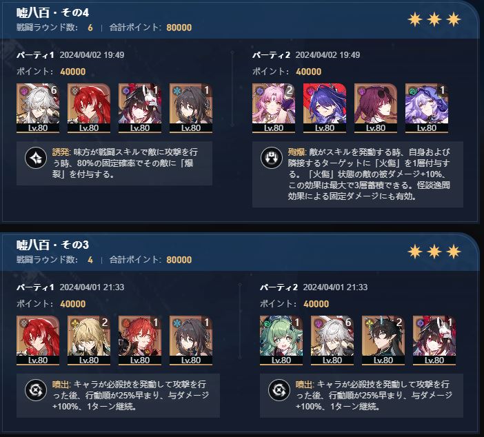Click the 嘘八百・その4 stage title

point(53,12)
